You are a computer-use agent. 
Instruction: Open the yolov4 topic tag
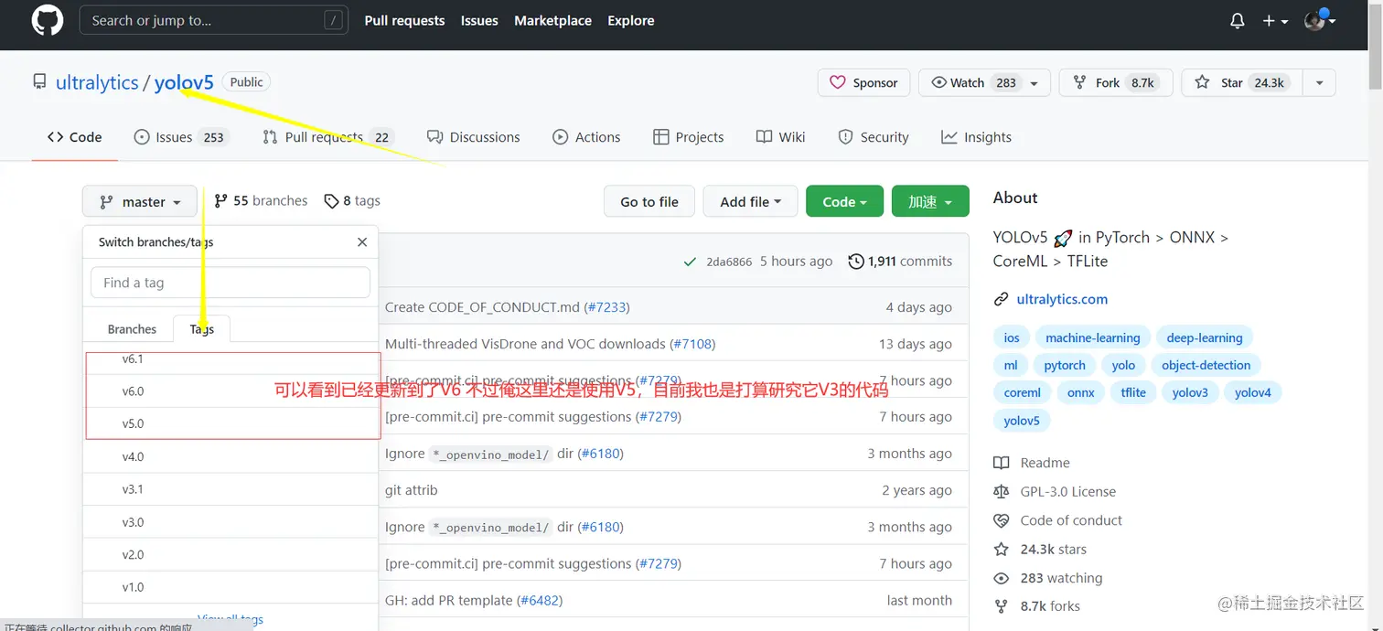(x=1253, y=392)
